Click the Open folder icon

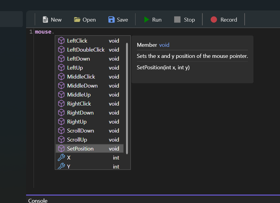click(x=77, y=19)
